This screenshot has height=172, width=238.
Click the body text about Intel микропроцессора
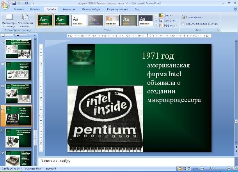click(x=174, y=82)
